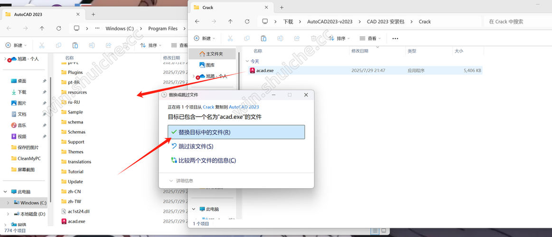552x237 pixels.
Task: Replace the file in the destination
Action: click(x=236, y=132)
